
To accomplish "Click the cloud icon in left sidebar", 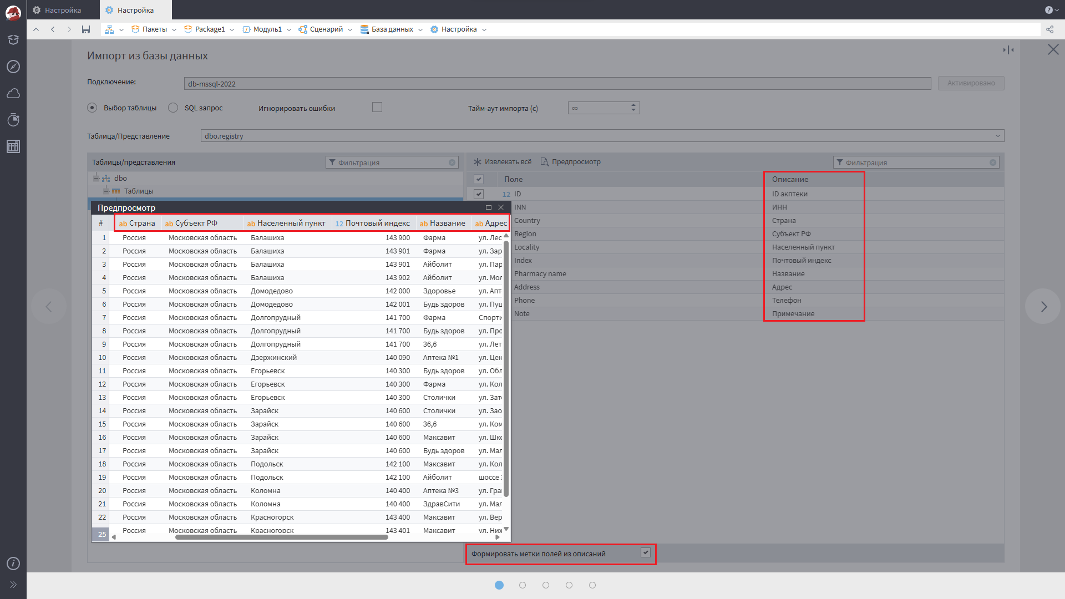I will (13, 93).
